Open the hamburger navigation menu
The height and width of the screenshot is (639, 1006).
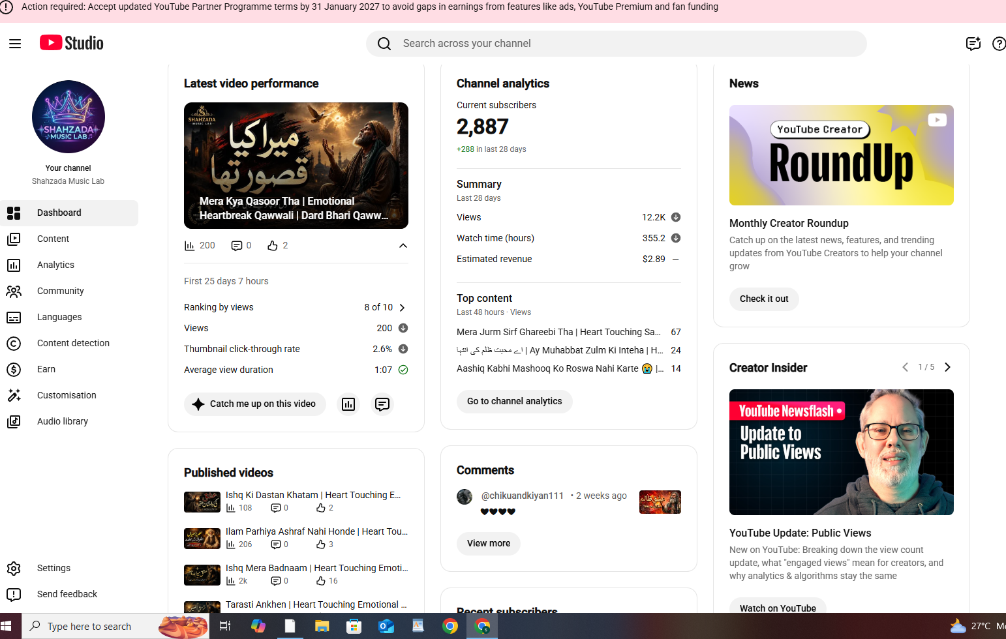pyautogui.click(x=15, y=44)
